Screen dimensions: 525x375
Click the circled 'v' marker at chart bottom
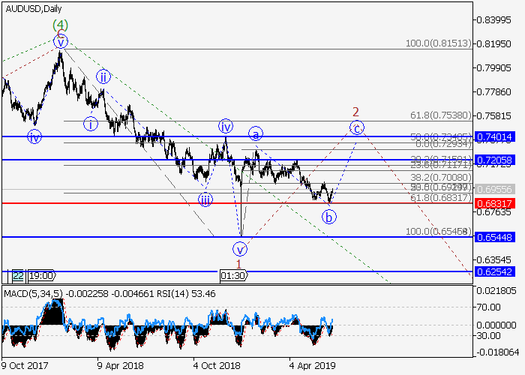(239, 248)
